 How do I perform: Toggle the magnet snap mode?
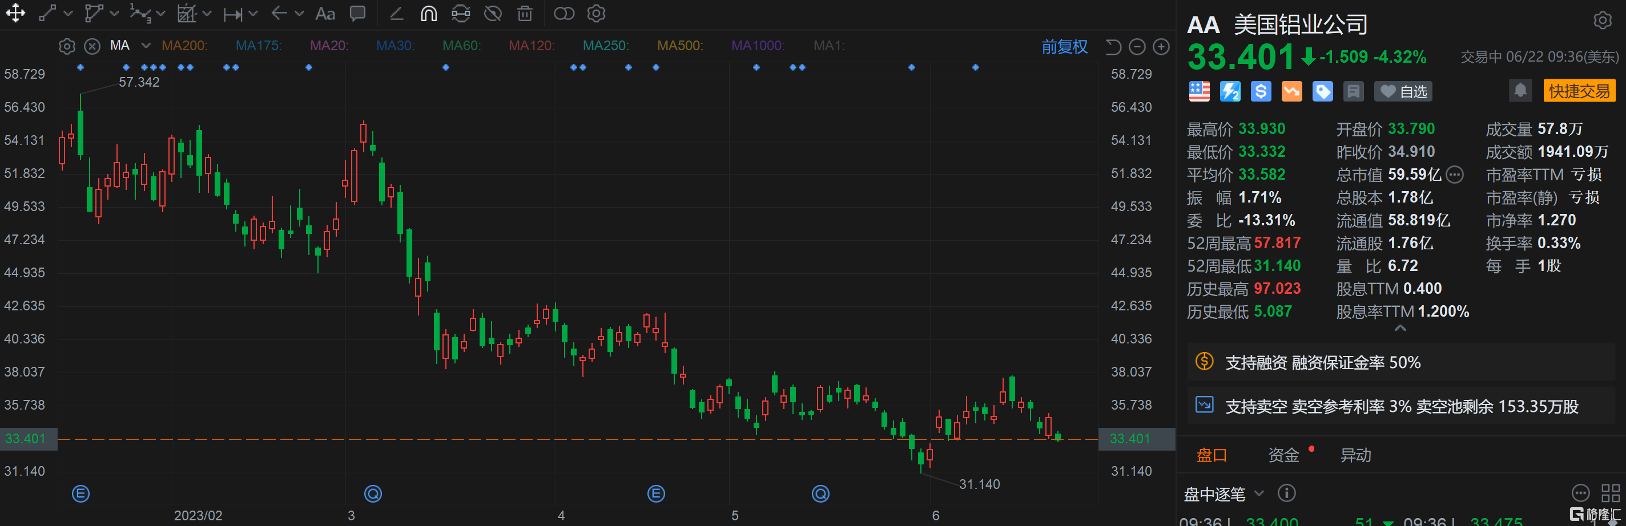[429, 13]
